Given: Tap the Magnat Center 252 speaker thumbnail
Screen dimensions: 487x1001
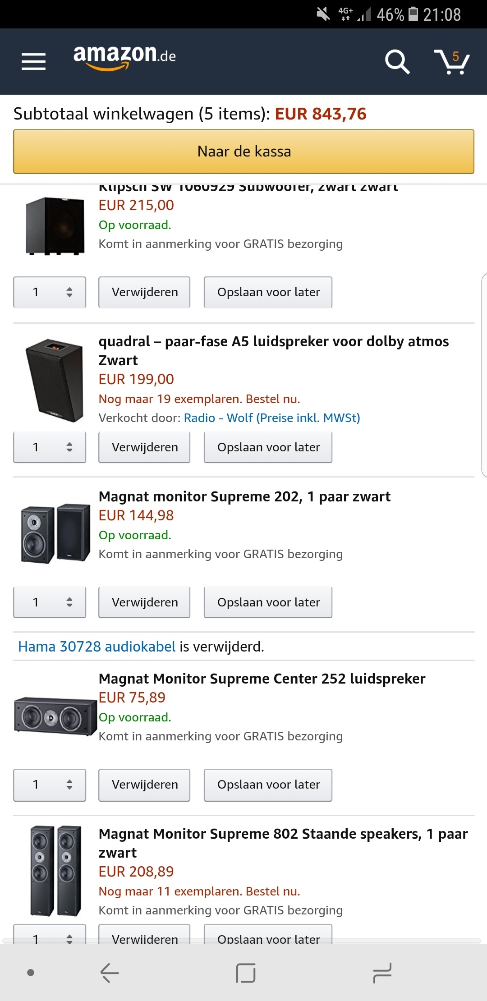Looking at the screenshot, I should coord(55,716).
